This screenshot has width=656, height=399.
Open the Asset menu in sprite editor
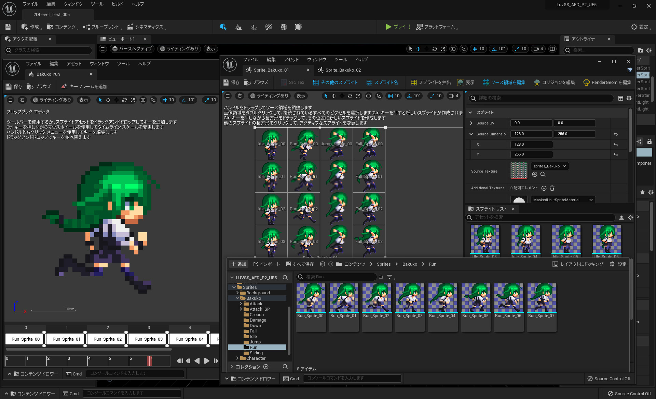[x=291, y=60]
